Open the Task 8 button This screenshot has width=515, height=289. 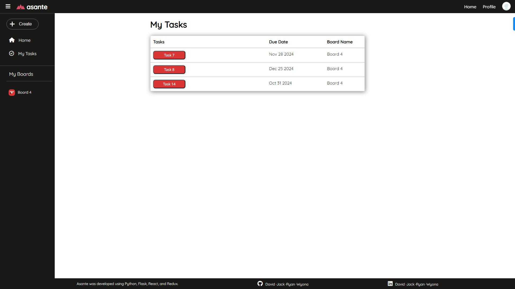(x=169, y=70)
